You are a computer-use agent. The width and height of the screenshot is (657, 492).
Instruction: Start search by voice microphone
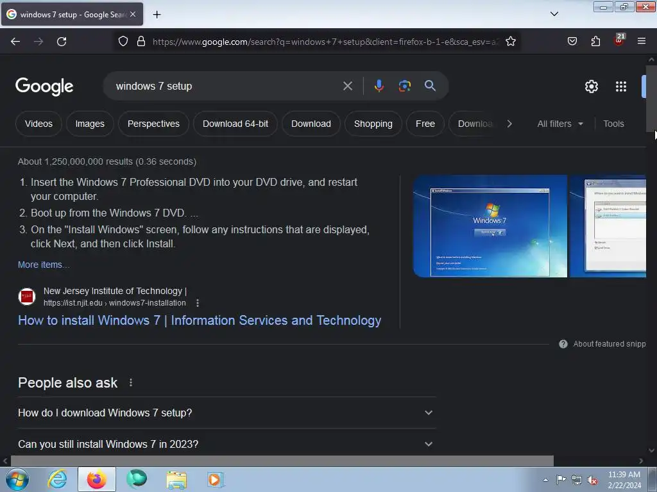coord(379,86)
